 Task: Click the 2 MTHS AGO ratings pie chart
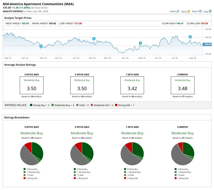[x=82, y=154]
